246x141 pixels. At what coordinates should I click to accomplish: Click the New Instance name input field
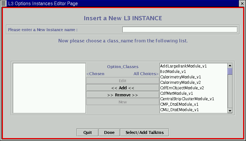click(x=180, y=30)
